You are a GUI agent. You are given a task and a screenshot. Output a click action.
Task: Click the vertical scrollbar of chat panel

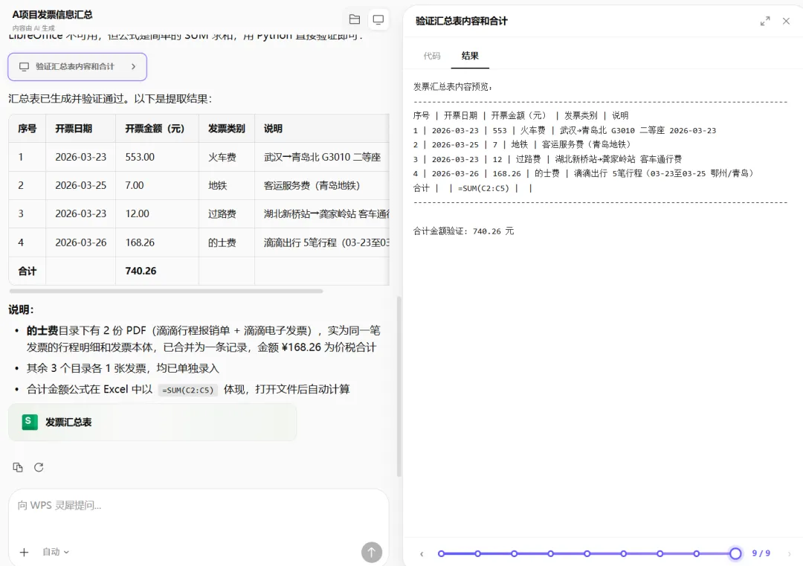click(399, 387)
